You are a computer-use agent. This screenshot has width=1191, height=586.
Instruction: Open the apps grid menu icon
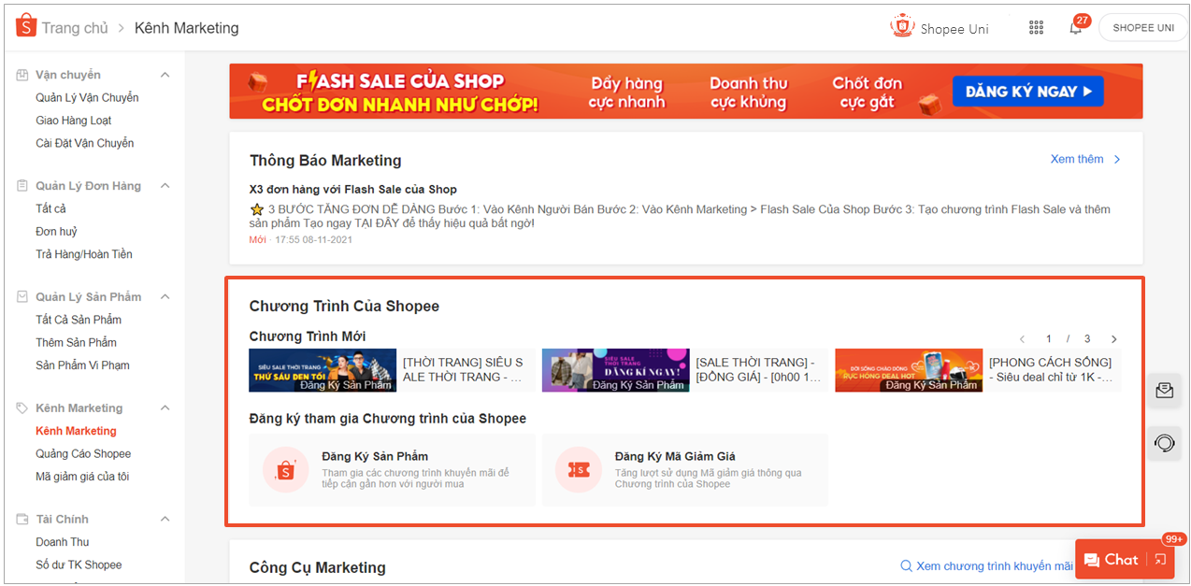(x=1036, y=28)
